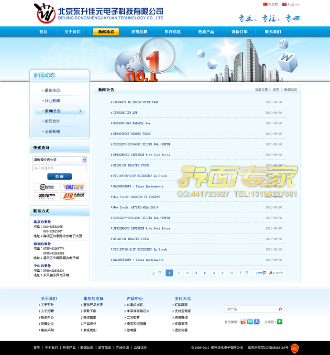Click the tracking number input field
The height and width of the screenshot is (355, 330).
pyautogui.click(x=60, y=168)
